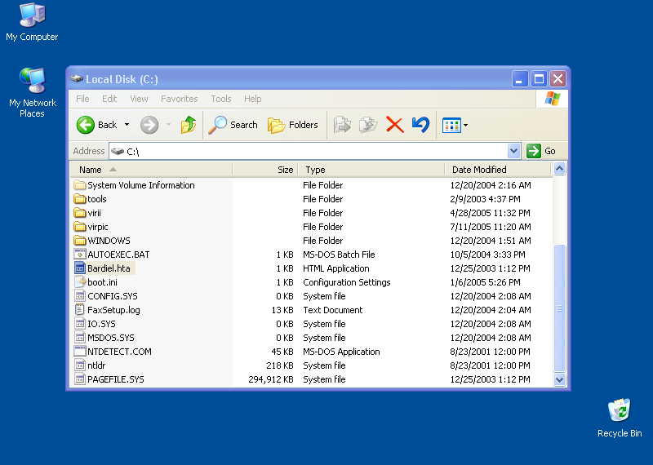Select the Bardiel.hta file icon

[x=79, y=268]
